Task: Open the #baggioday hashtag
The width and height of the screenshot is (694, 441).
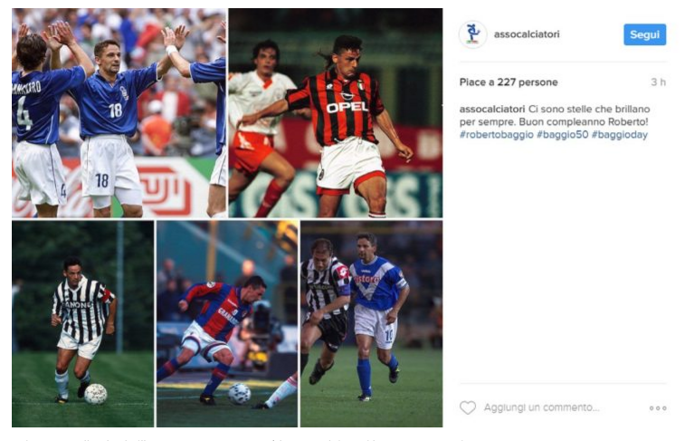Action: click(619, 135)
